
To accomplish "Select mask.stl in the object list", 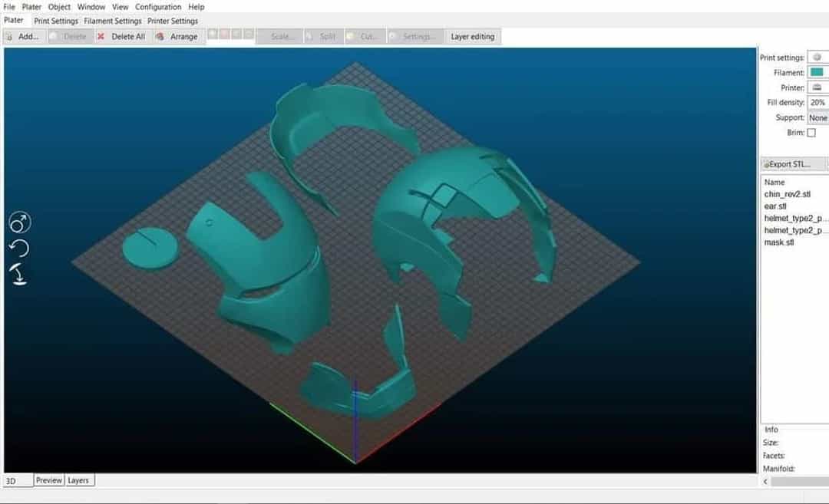I will coord(779,242).
